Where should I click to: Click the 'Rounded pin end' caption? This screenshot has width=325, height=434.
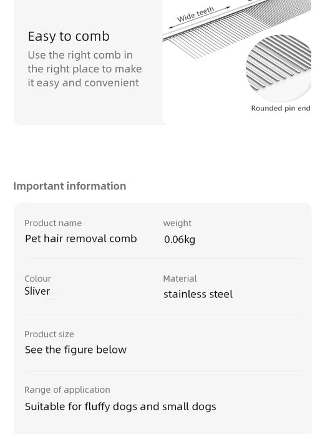pos(281,108)
